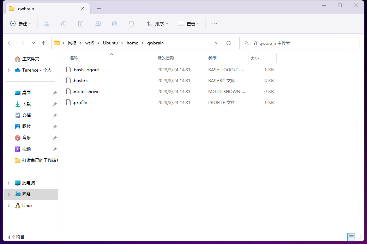The width and height of the screenshot is (367, 244).
Task: Navigate up one level with the up arrow
Action: [x=43, y=43]
